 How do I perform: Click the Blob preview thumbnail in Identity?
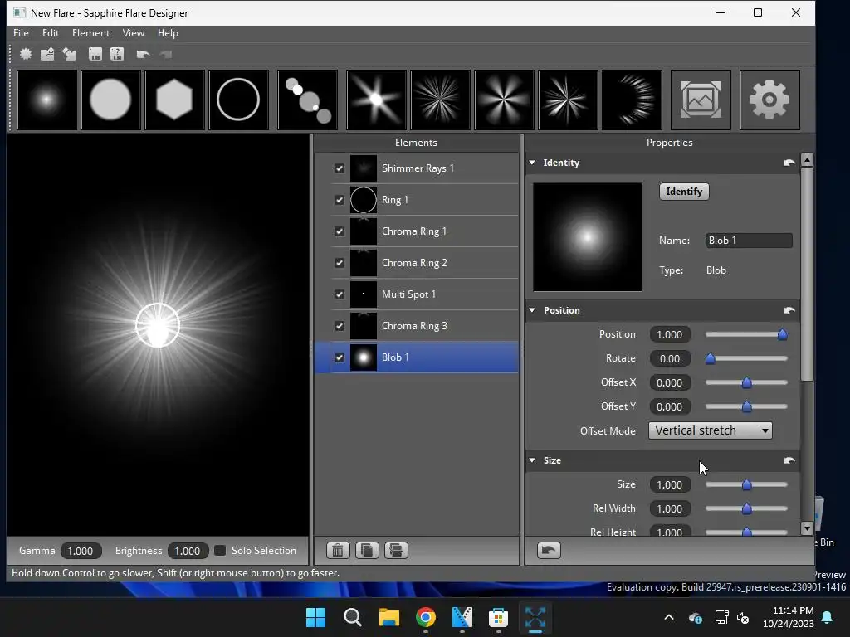pos(588,237)
